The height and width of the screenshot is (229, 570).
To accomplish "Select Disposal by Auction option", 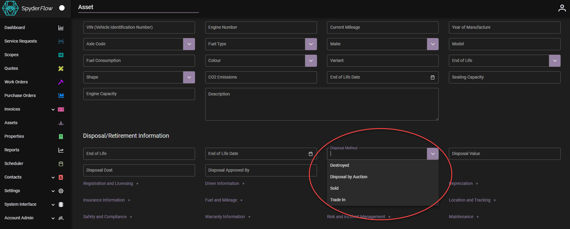I will pyautogui.click(x=349, y=177).
